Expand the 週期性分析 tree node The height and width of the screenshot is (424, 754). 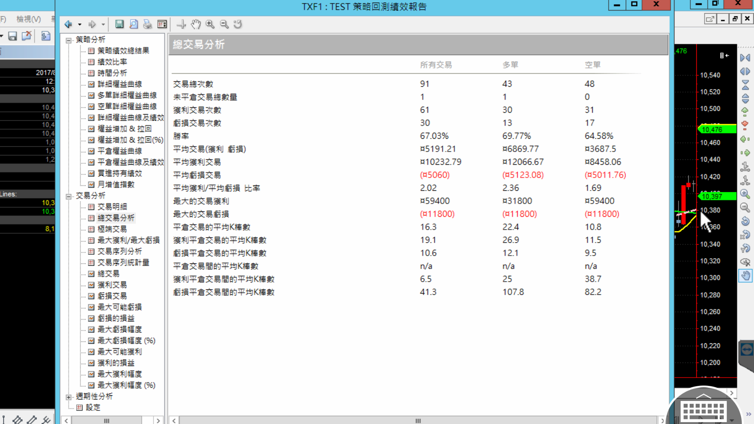69,397
